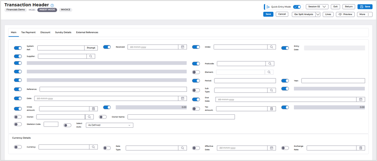Turn on the Element field toggle
Screen dimensions: 377x161
tap(196, 72)
